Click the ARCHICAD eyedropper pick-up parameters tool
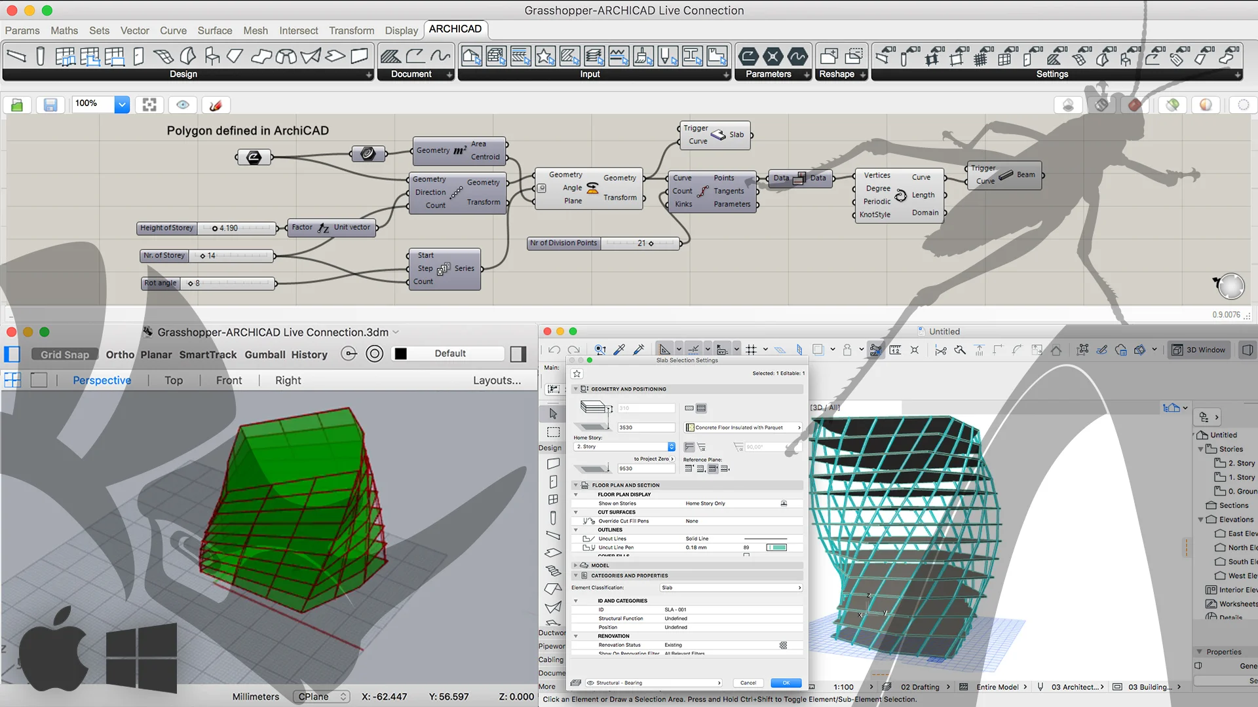The width and height of the screenshot is (1258, 707). click(619, 350)
